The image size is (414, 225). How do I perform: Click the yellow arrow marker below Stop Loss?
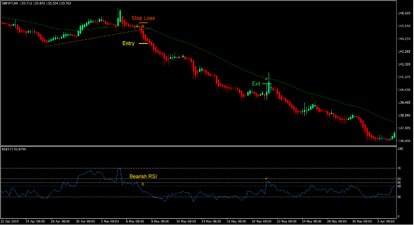[143, 26]
